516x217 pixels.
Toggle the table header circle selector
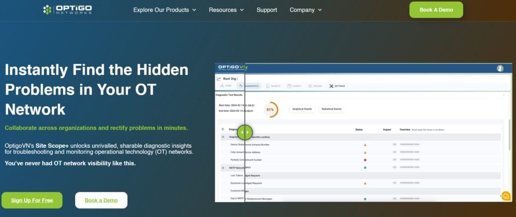click(x=223, y=129)
